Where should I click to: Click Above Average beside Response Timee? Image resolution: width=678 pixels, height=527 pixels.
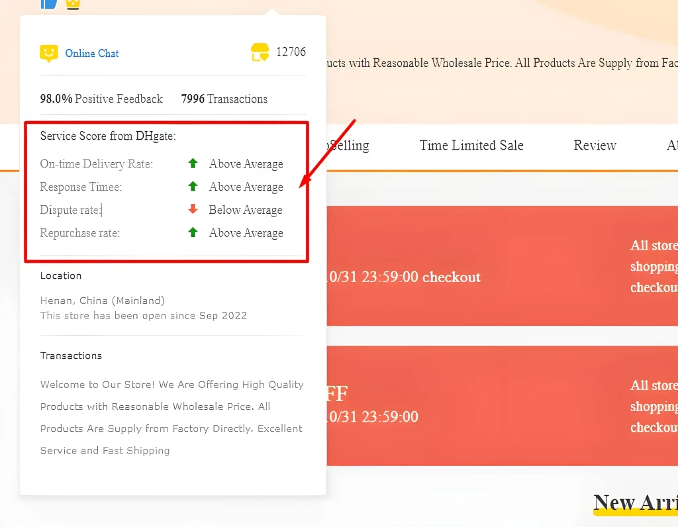[x=246, y=187]
